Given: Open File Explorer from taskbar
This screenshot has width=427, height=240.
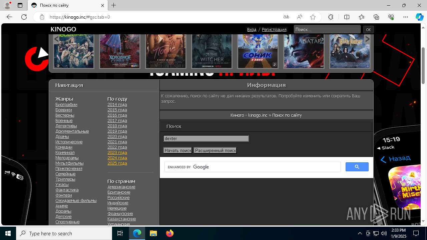Looking at the screenshot, I should [x=153, y=233].
